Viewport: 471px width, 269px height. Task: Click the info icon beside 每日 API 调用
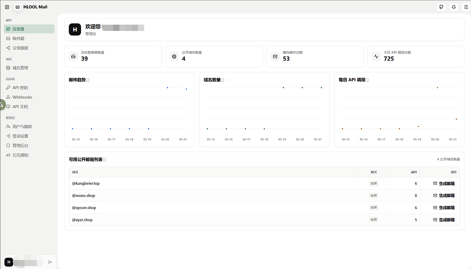[x=367, y=80]
